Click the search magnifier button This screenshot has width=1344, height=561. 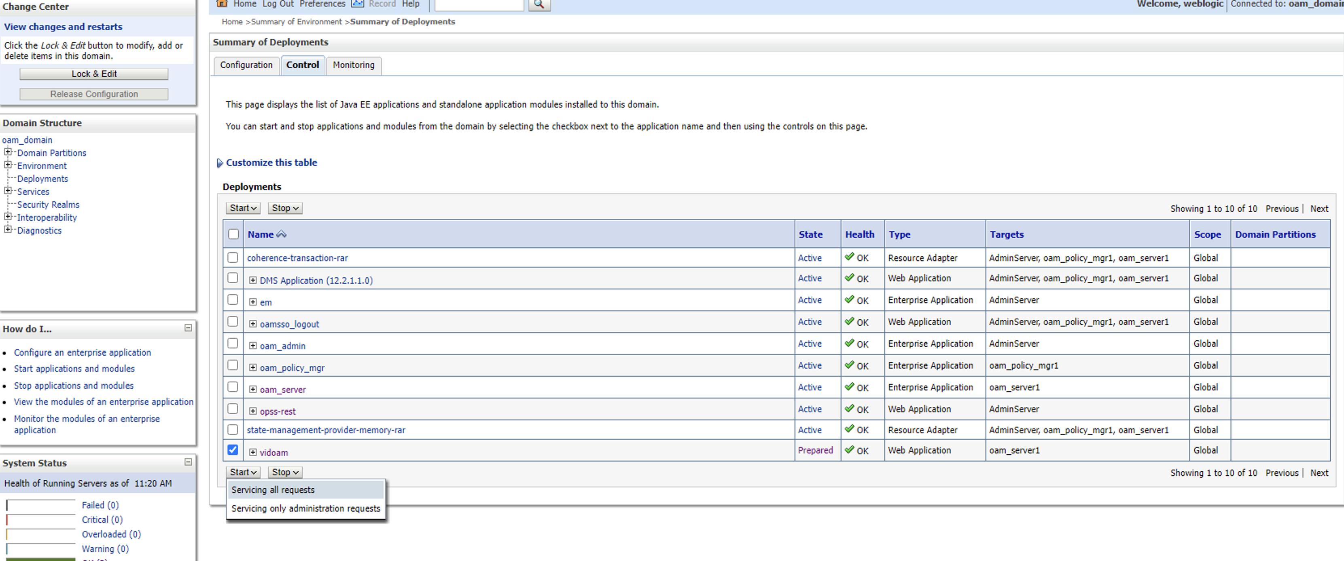click(539, 4)
